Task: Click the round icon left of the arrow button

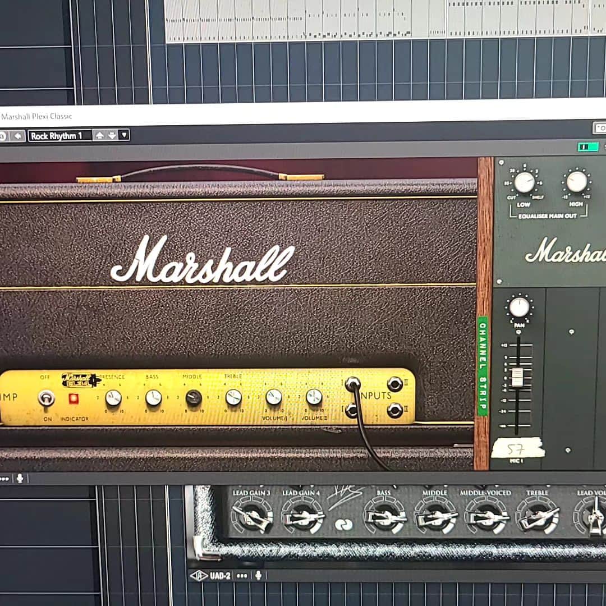Action: click(x=3, y=136)
